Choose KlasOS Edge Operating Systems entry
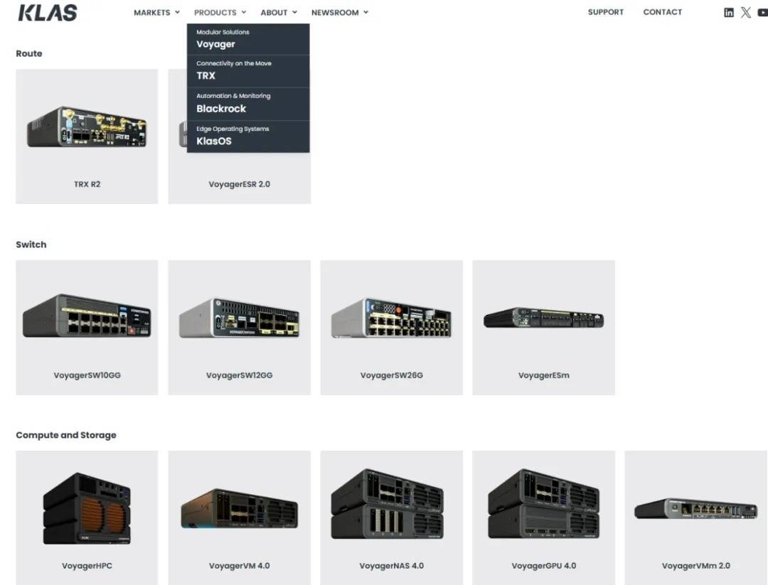This screenshot has height=585, width=768. click(213, 141)
